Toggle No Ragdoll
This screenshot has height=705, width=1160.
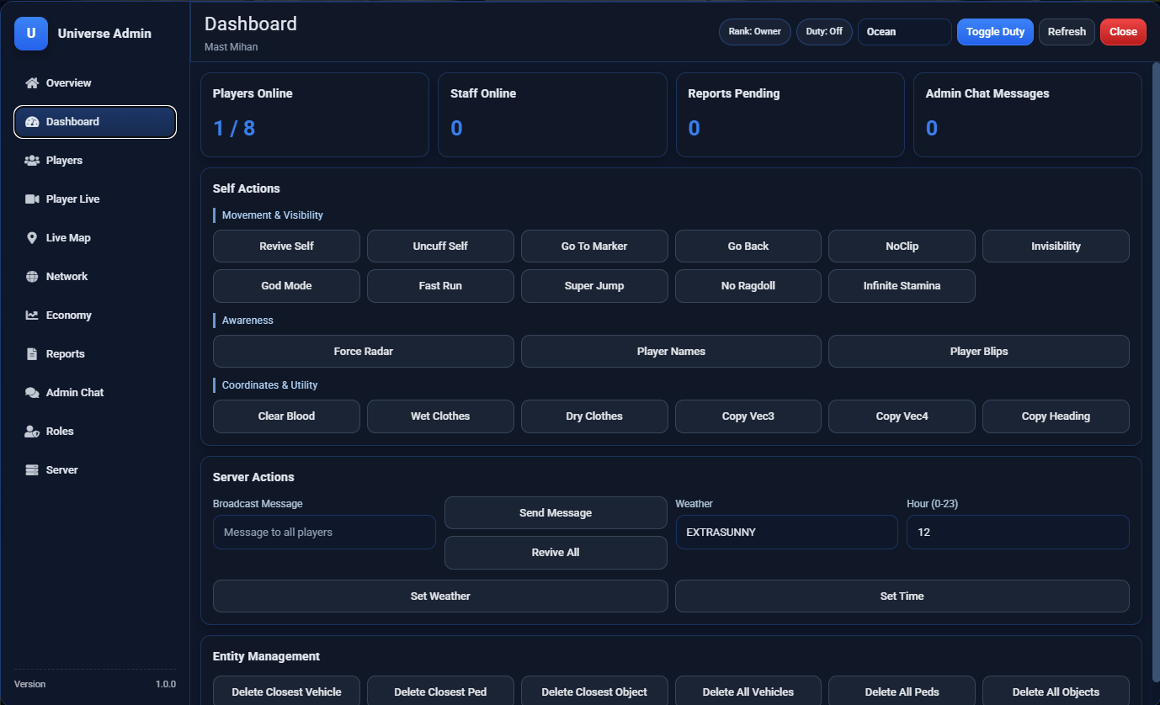click(748, 286)
